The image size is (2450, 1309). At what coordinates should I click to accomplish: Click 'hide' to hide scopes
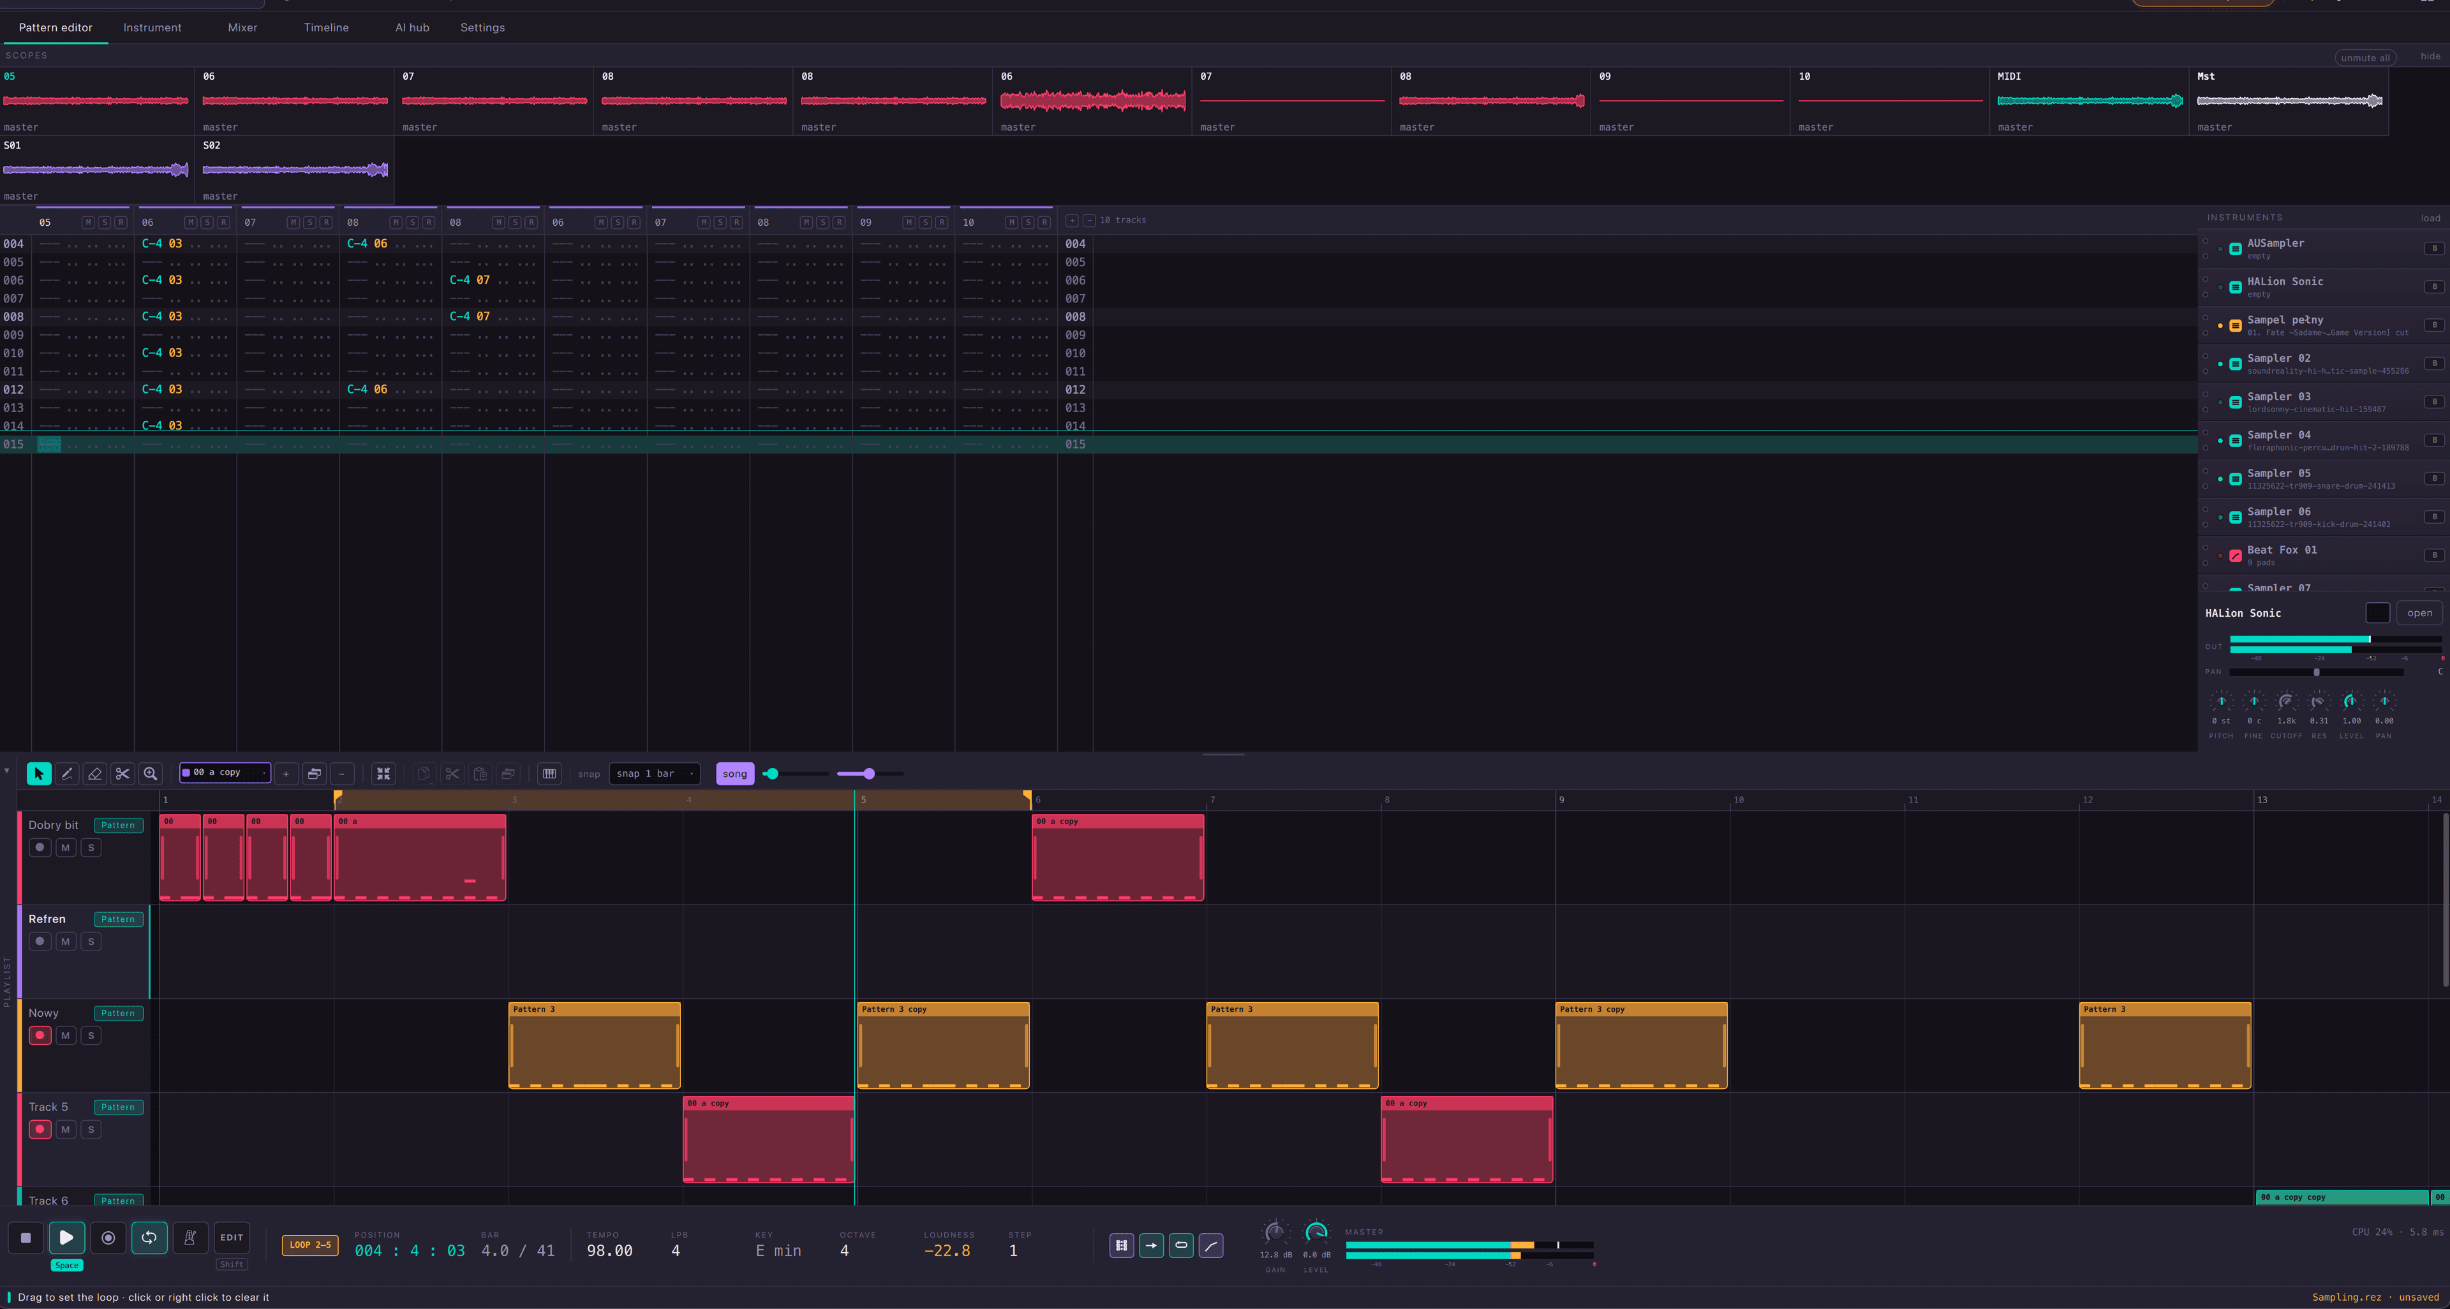[2430, 56]
